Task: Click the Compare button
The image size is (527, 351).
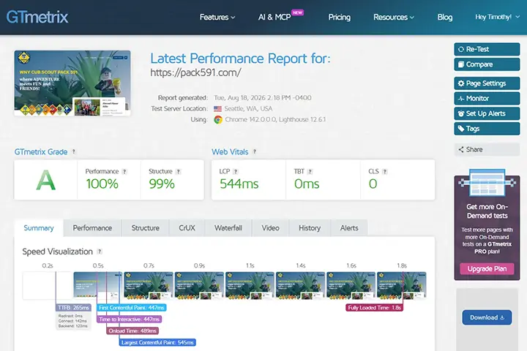Action: 487,64
